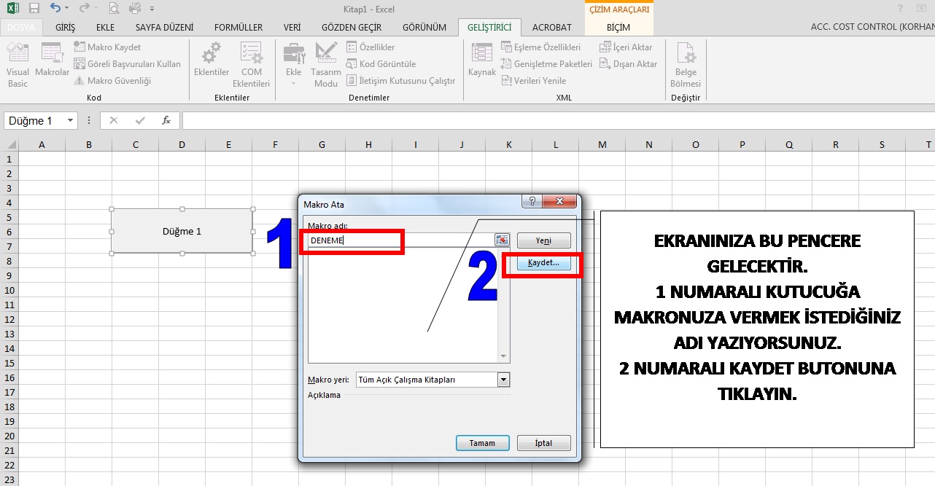Click the insert function fx icon

point(166,121)
